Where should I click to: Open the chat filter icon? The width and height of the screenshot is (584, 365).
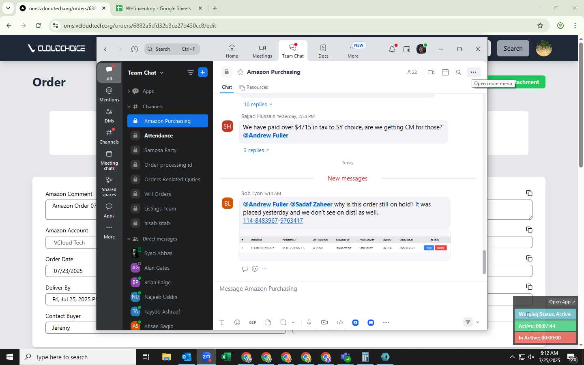[x=190, y=72]
